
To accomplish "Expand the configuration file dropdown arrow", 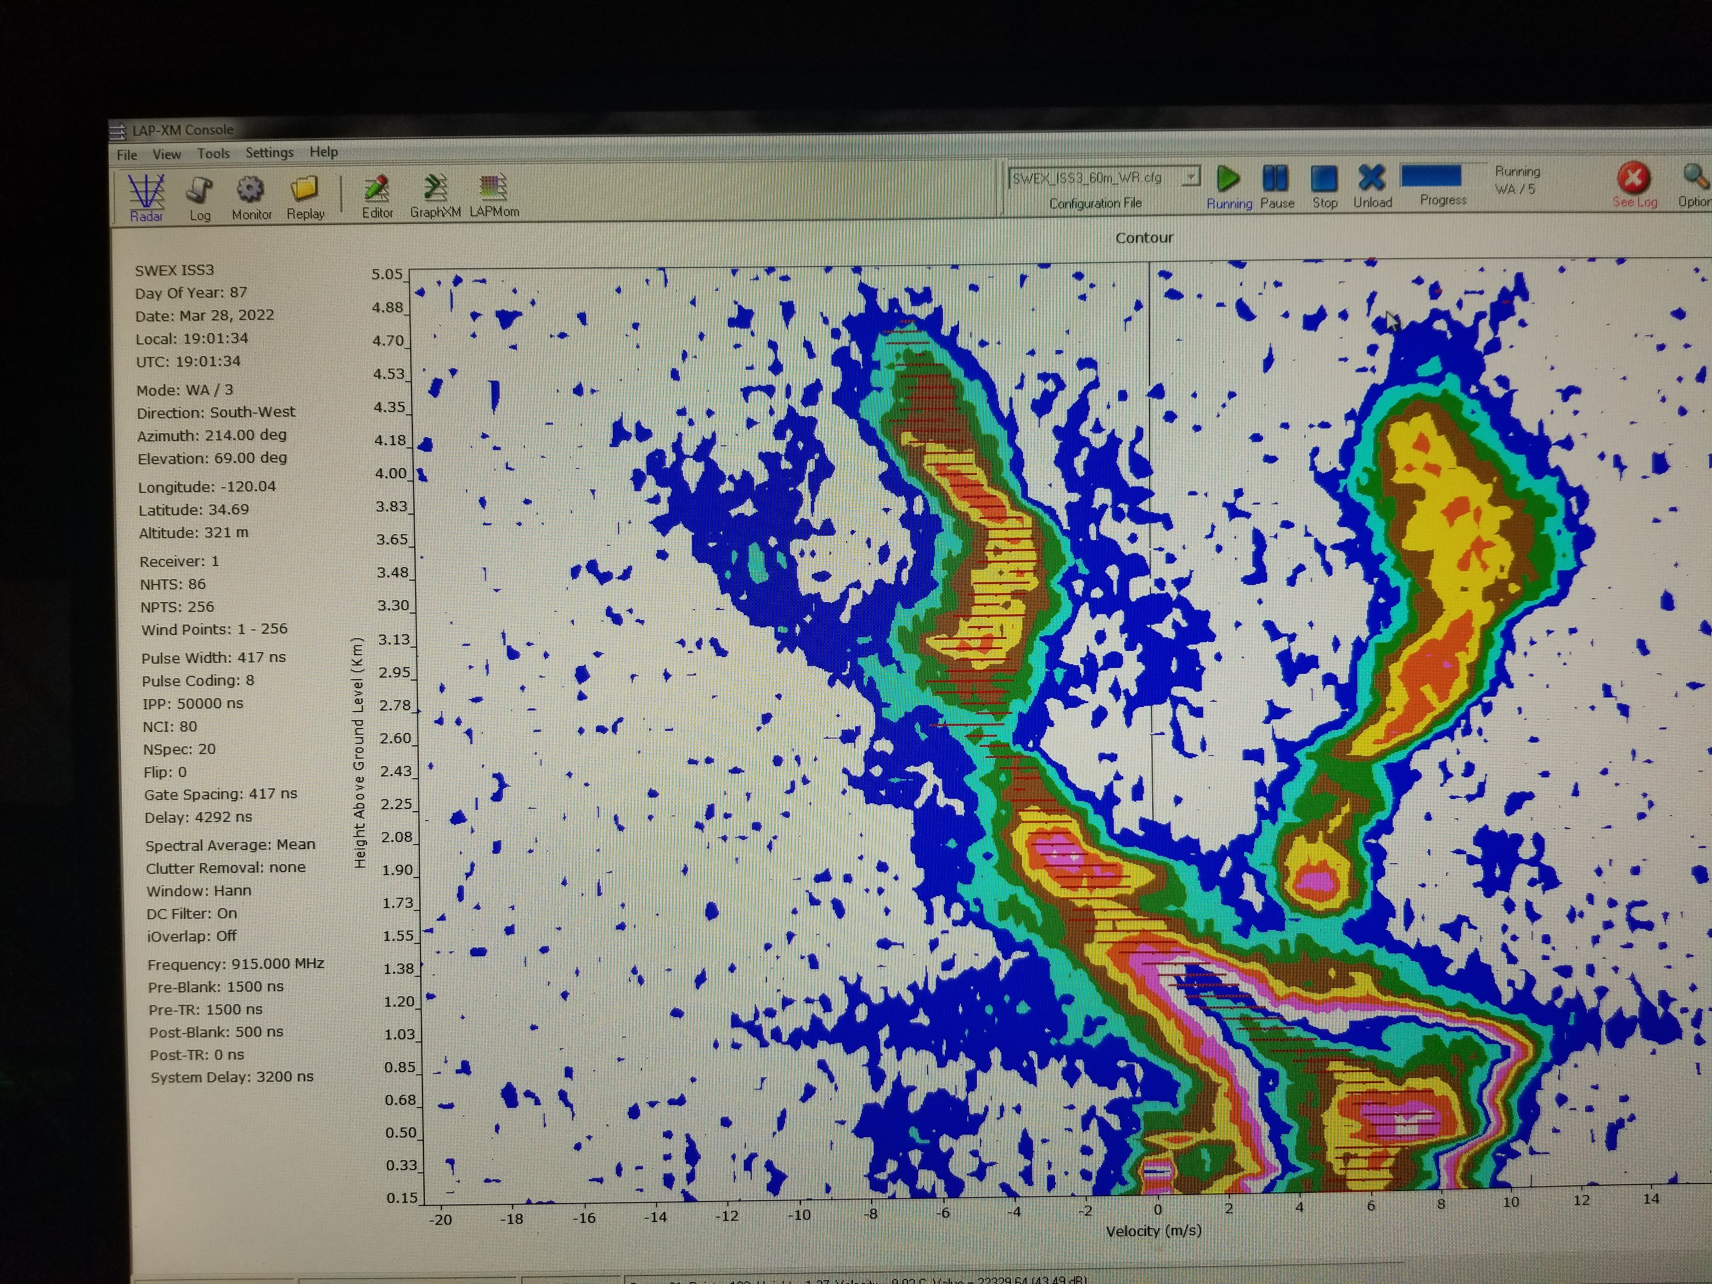I will click(x=1192, y=177).
